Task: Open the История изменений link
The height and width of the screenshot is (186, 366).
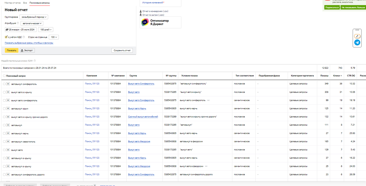Action: pyautogui.click(x=152, y=2)
